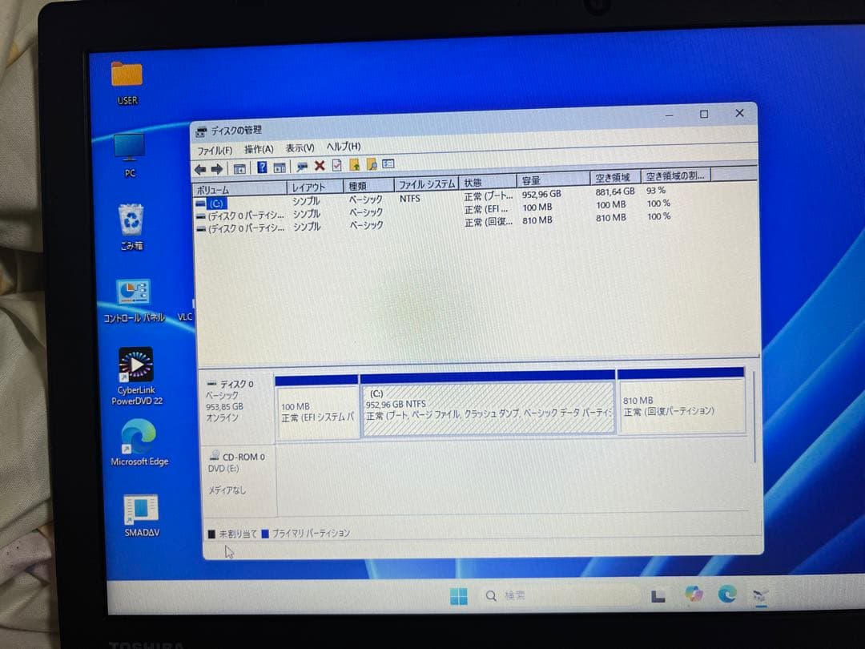The width and height of the screenshot is (865, 649).
Task: Click the Windows Start button
Action: click(459, 596)
